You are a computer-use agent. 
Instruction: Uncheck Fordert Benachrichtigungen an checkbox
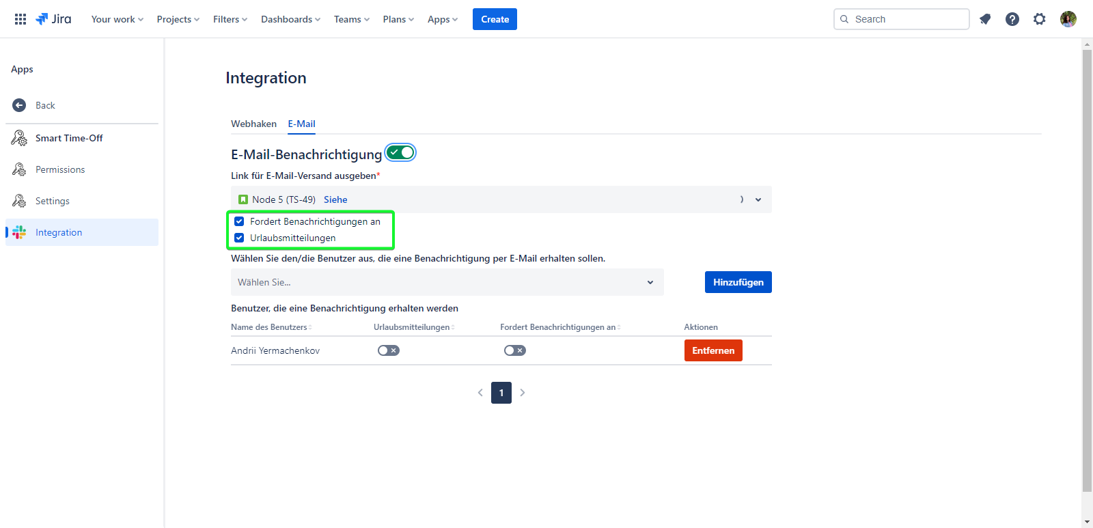pos(239,221)
